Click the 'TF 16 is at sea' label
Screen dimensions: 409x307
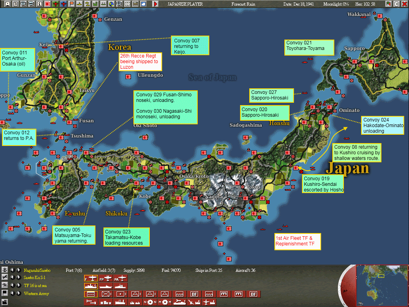pyautogui.click(x=35, y=285)
